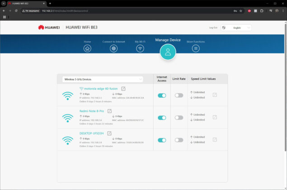The height and width of the screenshot is (190, 287).
Task: Enable Limit Rate for Redmi-Note-8-Pro
Action: [179, 118]
